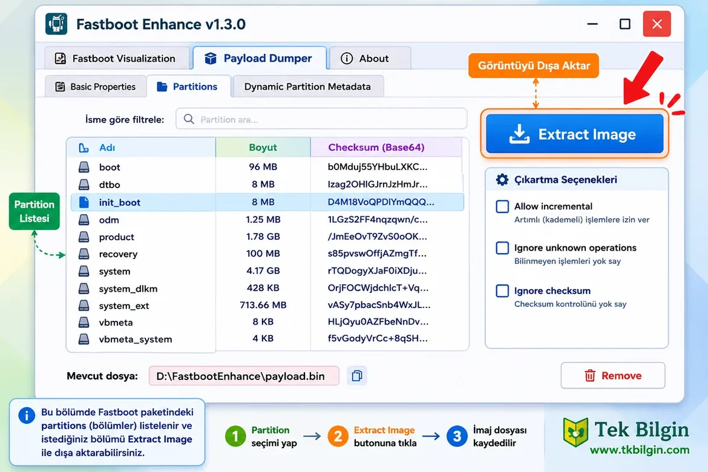The width and height of the screenshot is (708, 472).
Task: Select the system_dlkm partition name
Action: 128,289
